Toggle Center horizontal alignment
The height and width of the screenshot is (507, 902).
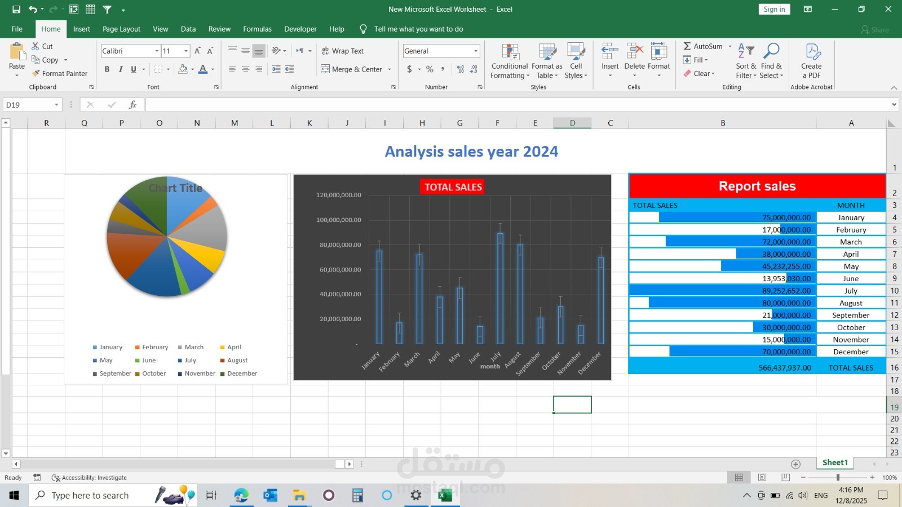246,69
